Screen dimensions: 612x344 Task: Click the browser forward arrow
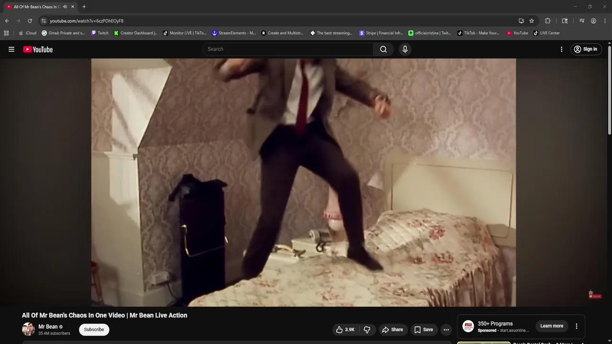coord(18,21)
